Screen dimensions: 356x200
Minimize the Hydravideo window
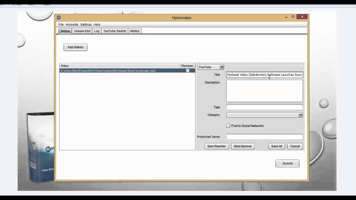(286, 17)
